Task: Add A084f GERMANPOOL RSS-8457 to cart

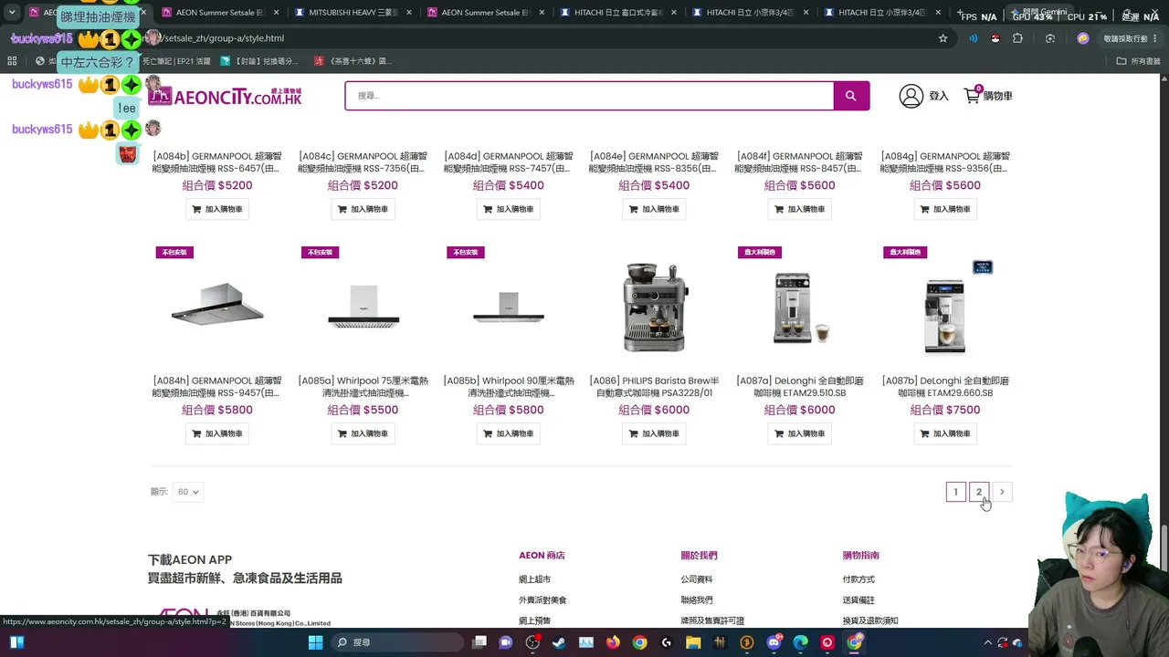Action: tap(799, 209)
